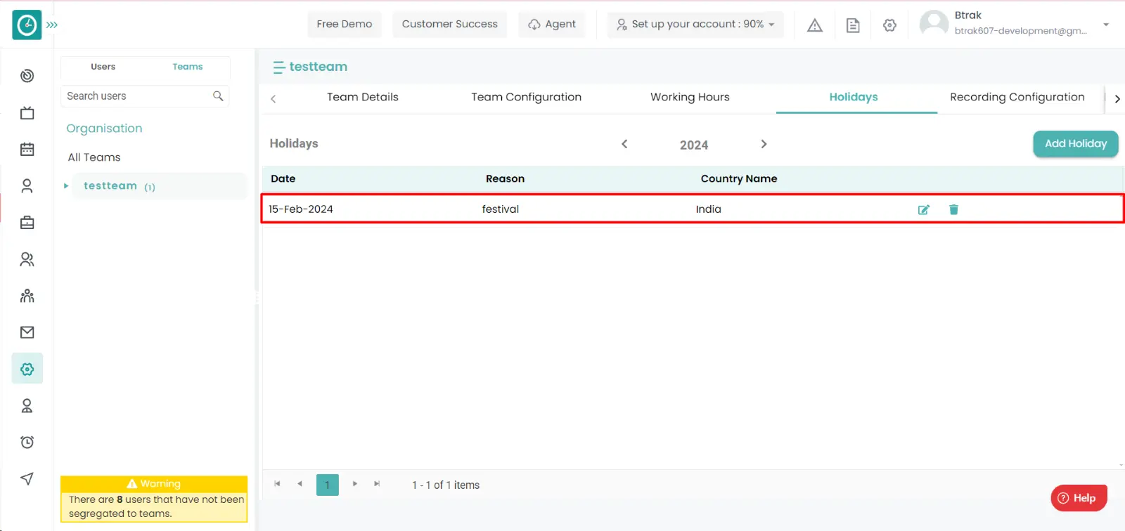
Task: Toggle the menu icon beside testteam title
Action: [279, 67]
